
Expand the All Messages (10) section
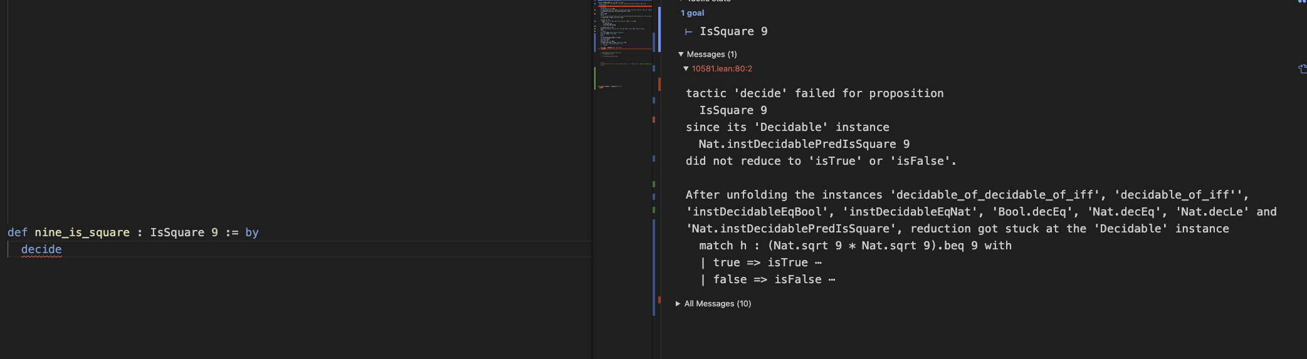click(678, 304)
